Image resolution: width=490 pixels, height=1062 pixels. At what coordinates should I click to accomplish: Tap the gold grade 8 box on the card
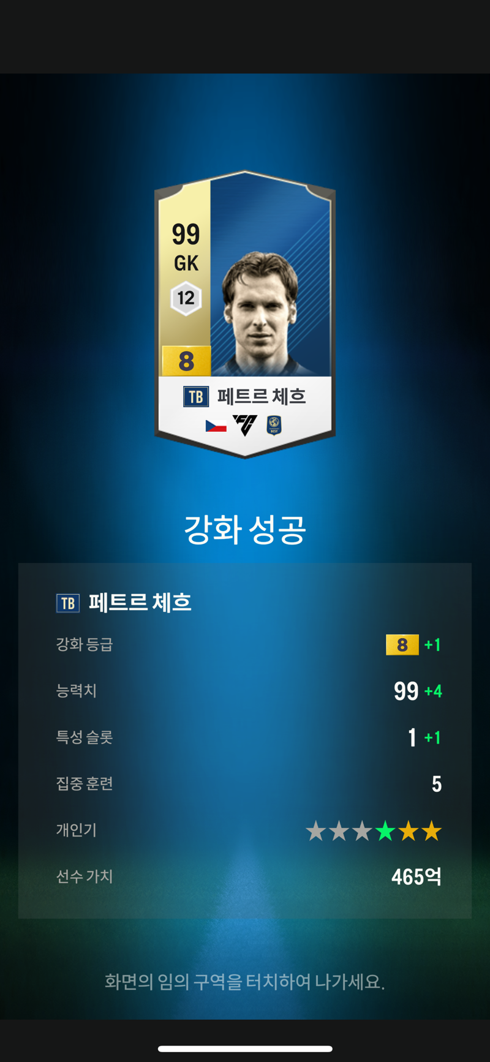click(x=186, y=361)
